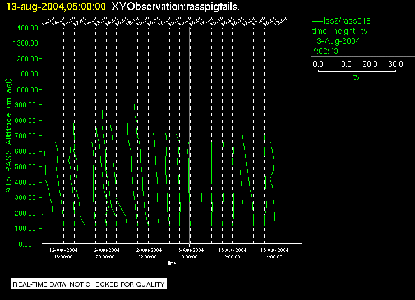The height and width of the screenshot is (300, 415).
Task: Click the 400.00 altitude tick label
Action: 25,183
